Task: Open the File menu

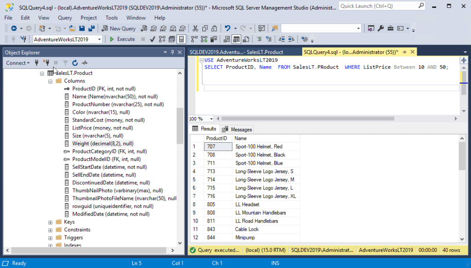Action: (x=8, y=18)
